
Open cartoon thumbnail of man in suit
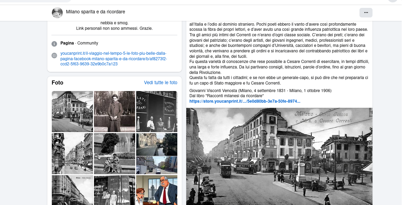(x=157, y=190)
